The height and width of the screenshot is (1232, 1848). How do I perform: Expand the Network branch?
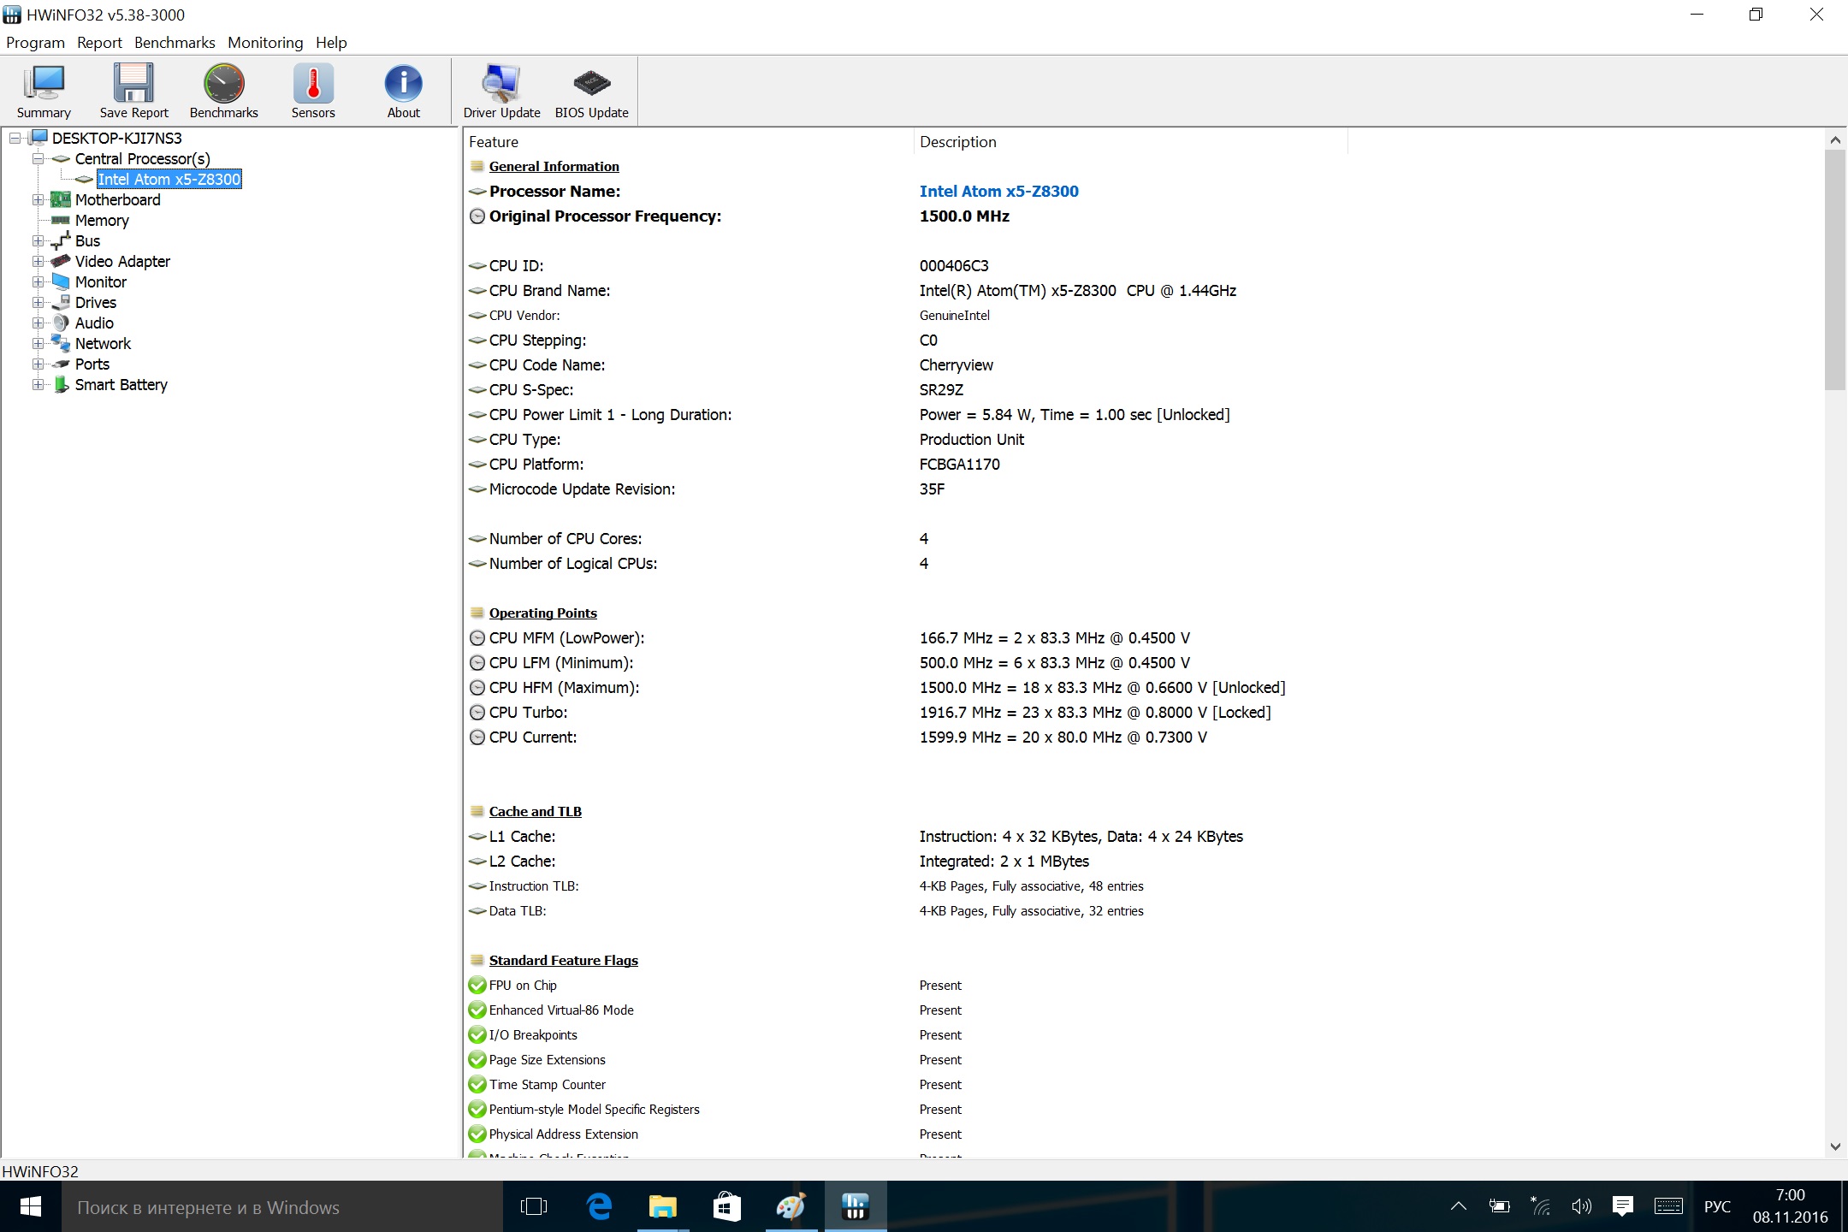click(x=38, y=343)
